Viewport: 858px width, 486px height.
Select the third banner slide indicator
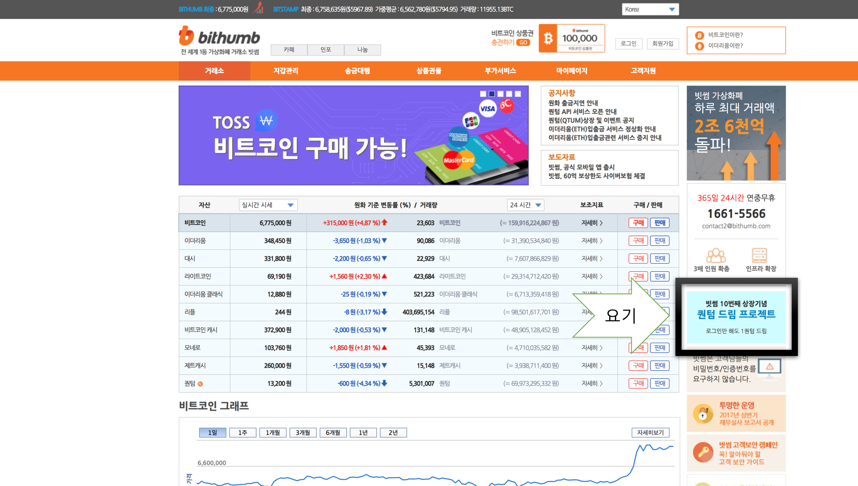tap(501, 94)
